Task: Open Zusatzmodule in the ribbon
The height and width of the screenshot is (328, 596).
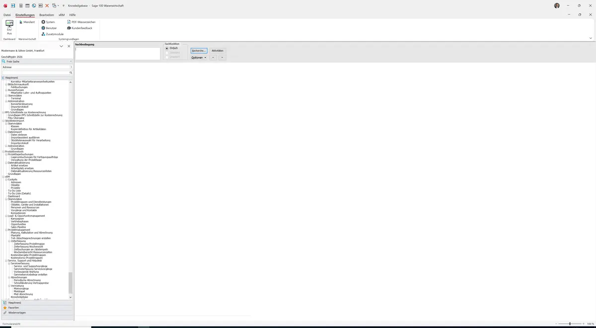Action: (x=53, y=34)
